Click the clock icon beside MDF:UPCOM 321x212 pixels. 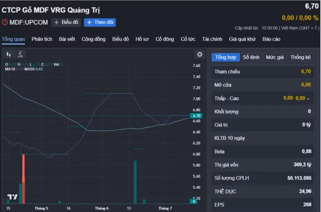pos(5,22)
